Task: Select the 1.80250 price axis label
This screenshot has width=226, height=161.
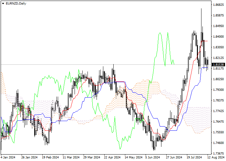Action: (219, 79)
